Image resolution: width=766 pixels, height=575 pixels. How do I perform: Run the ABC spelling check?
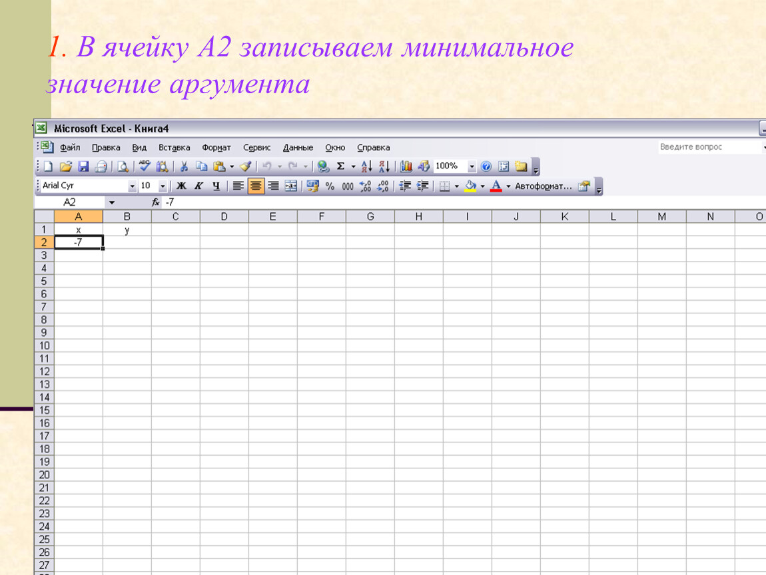tap(144, 166)
